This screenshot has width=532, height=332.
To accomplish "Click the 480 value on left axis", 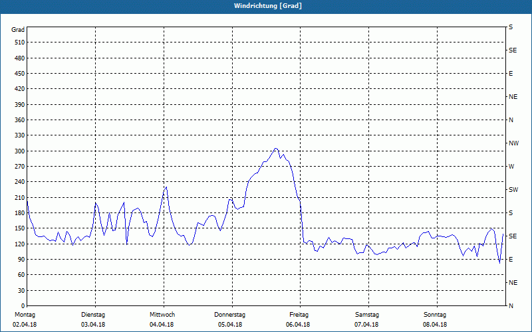I will click(x=20, y=58).
